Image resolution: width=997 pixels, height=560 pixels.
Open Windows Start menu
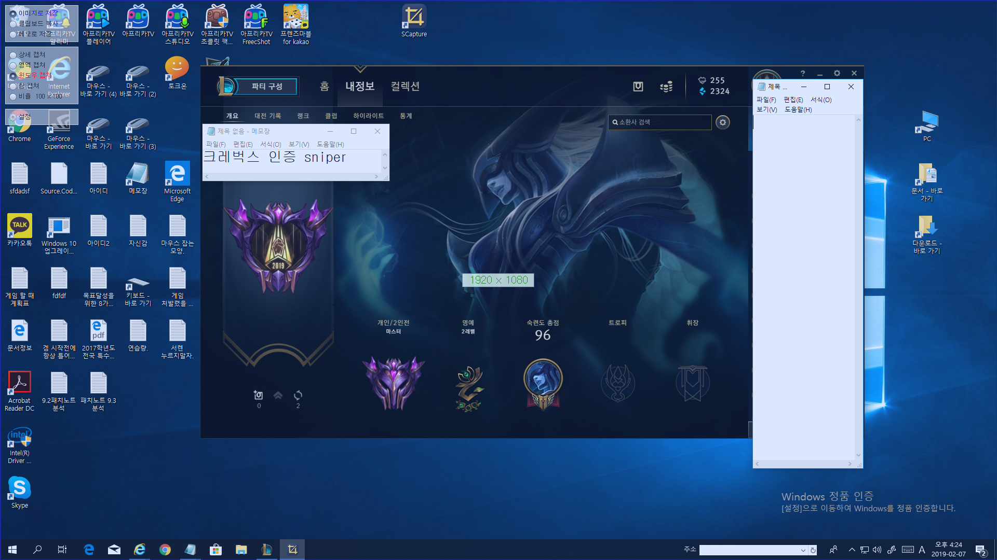tap(12, 550)
